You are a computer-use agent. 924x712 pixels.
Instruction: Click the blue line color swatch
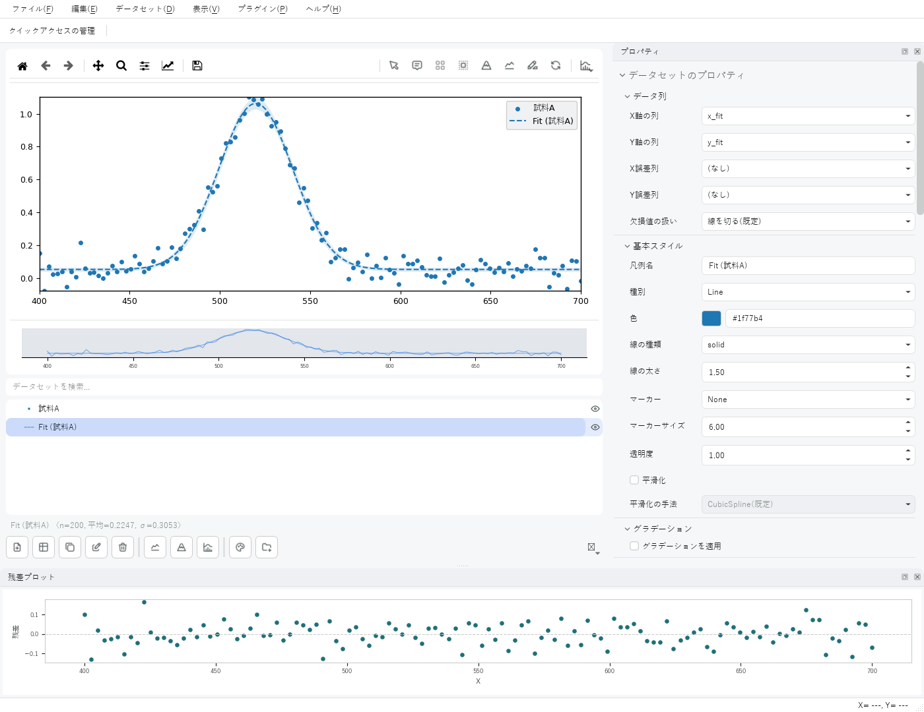point(711,318)
